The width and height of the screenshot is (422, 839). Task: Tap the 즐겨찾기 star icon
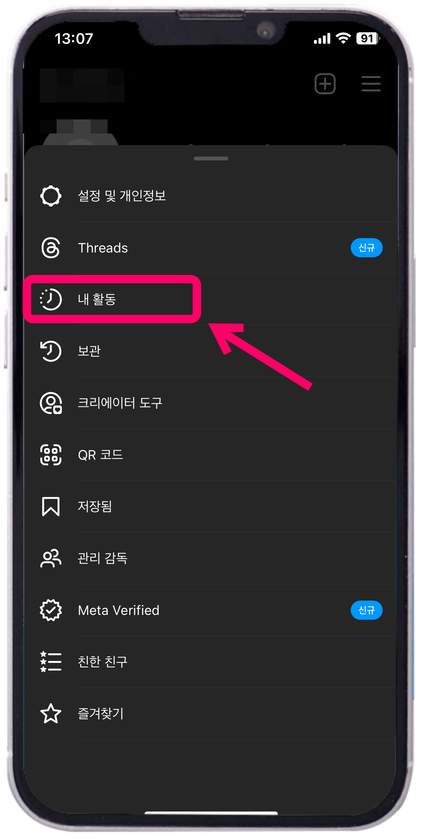51,713
